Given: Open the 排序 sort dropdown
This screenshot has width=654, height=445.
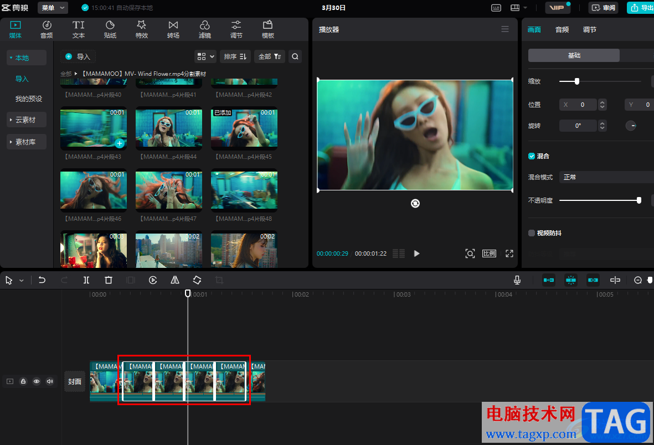Looking at the screenshot, I should click(x=235, y=56).
